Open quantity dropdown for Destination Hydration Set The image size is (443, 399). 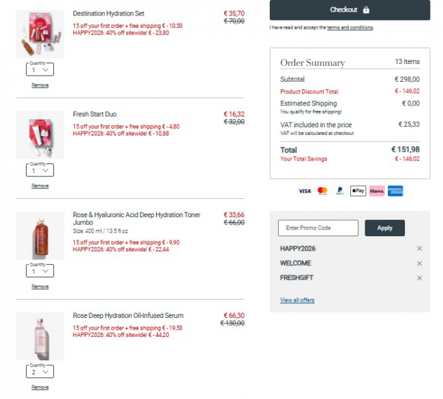pyautogui.click(x=40, y=69)
